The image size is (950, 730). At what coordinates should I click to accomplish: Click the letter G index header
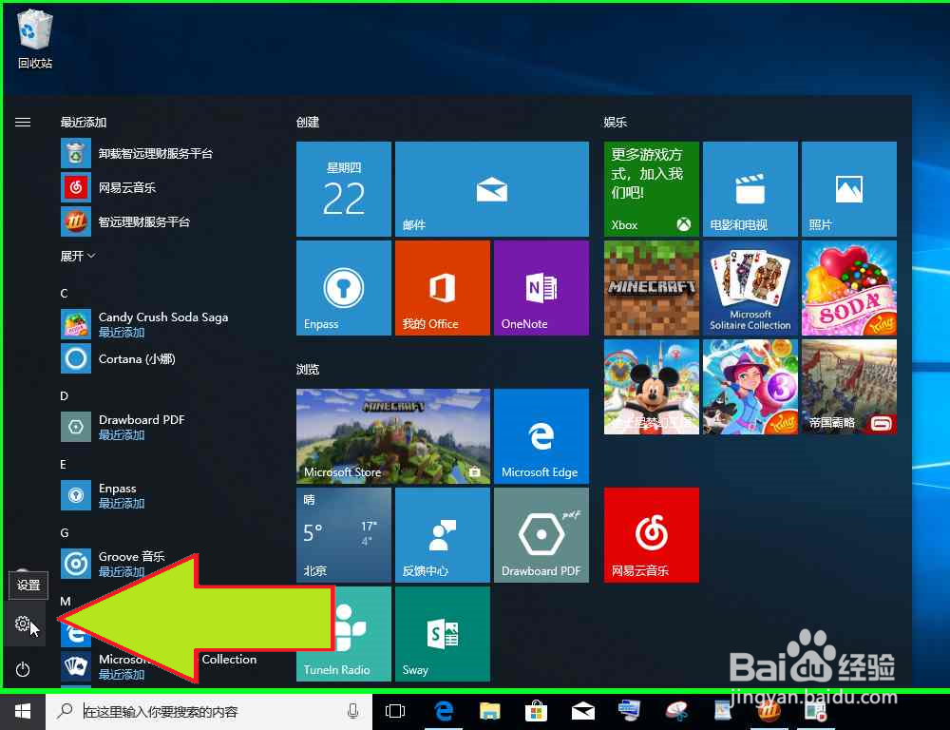coord(65,533)
